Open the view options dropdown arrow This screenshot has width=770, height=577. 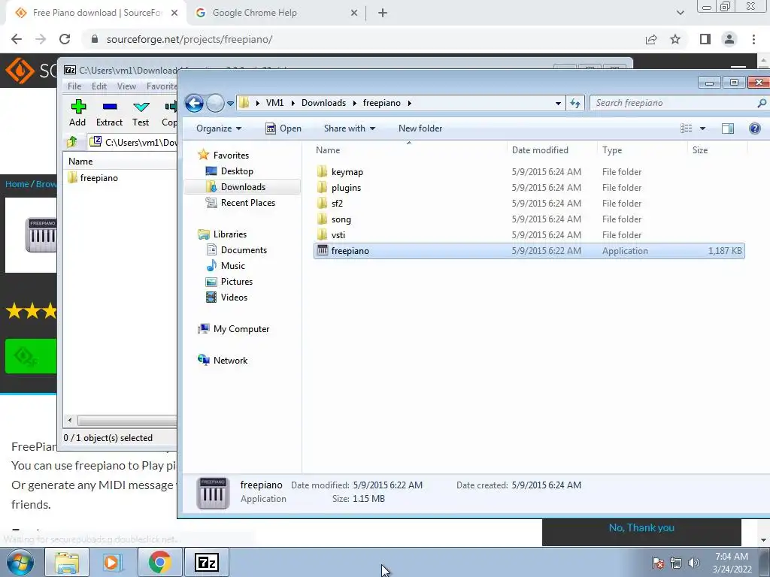pyautogui.click(x=703, y=128)
